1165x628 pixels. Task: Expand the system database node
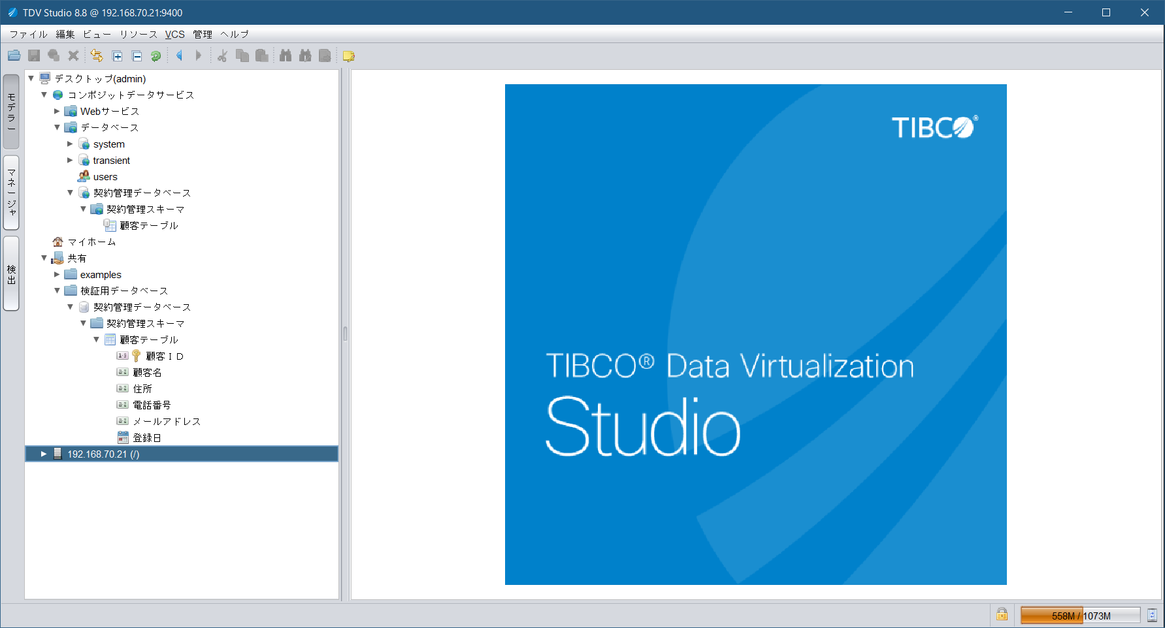pyautogui.click(x=70, y=144)
